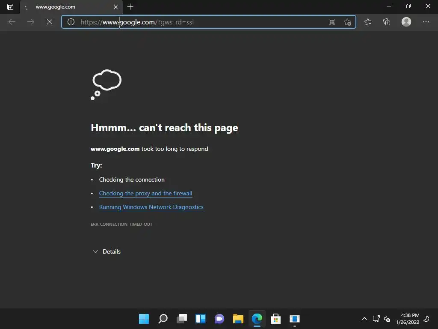
Task: Open File Explorer from taskbar
Action: point(238,319)
